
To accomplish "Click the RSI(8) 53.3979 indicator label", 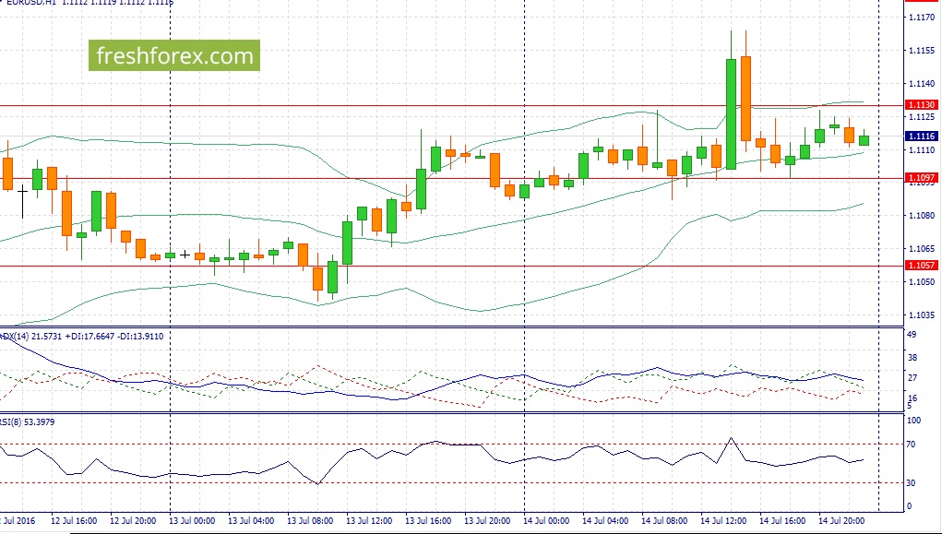I will click(x=28, y=422).
